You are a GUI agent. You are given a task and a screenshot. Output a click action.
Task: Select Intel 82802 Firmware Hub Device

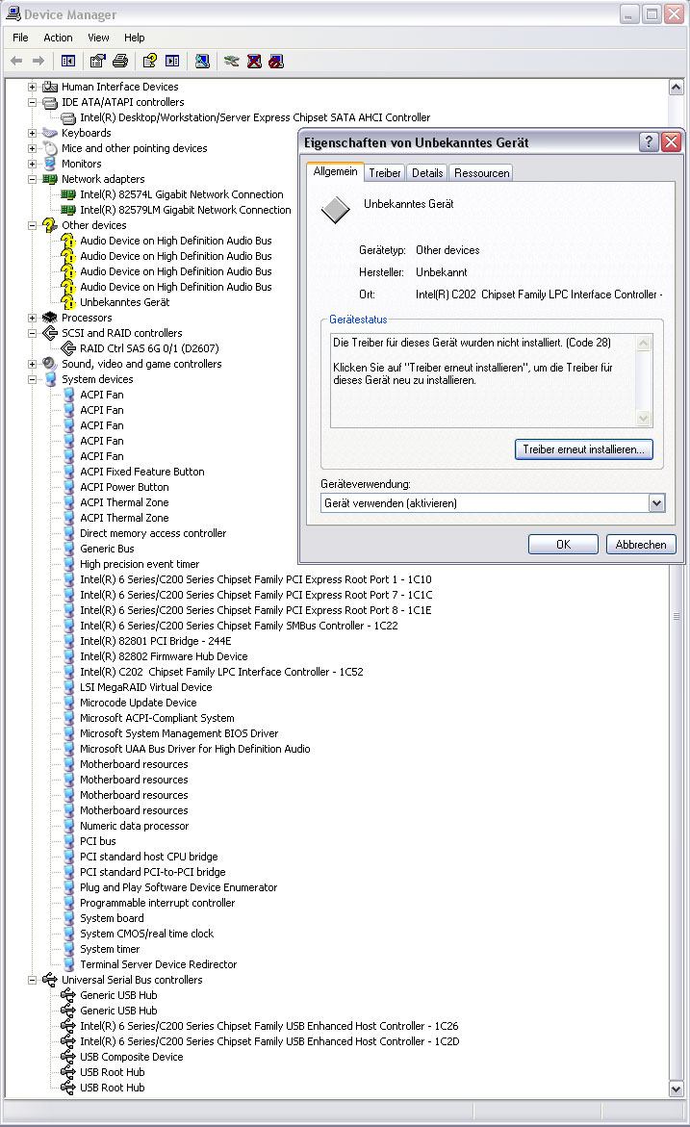(164, 656)
